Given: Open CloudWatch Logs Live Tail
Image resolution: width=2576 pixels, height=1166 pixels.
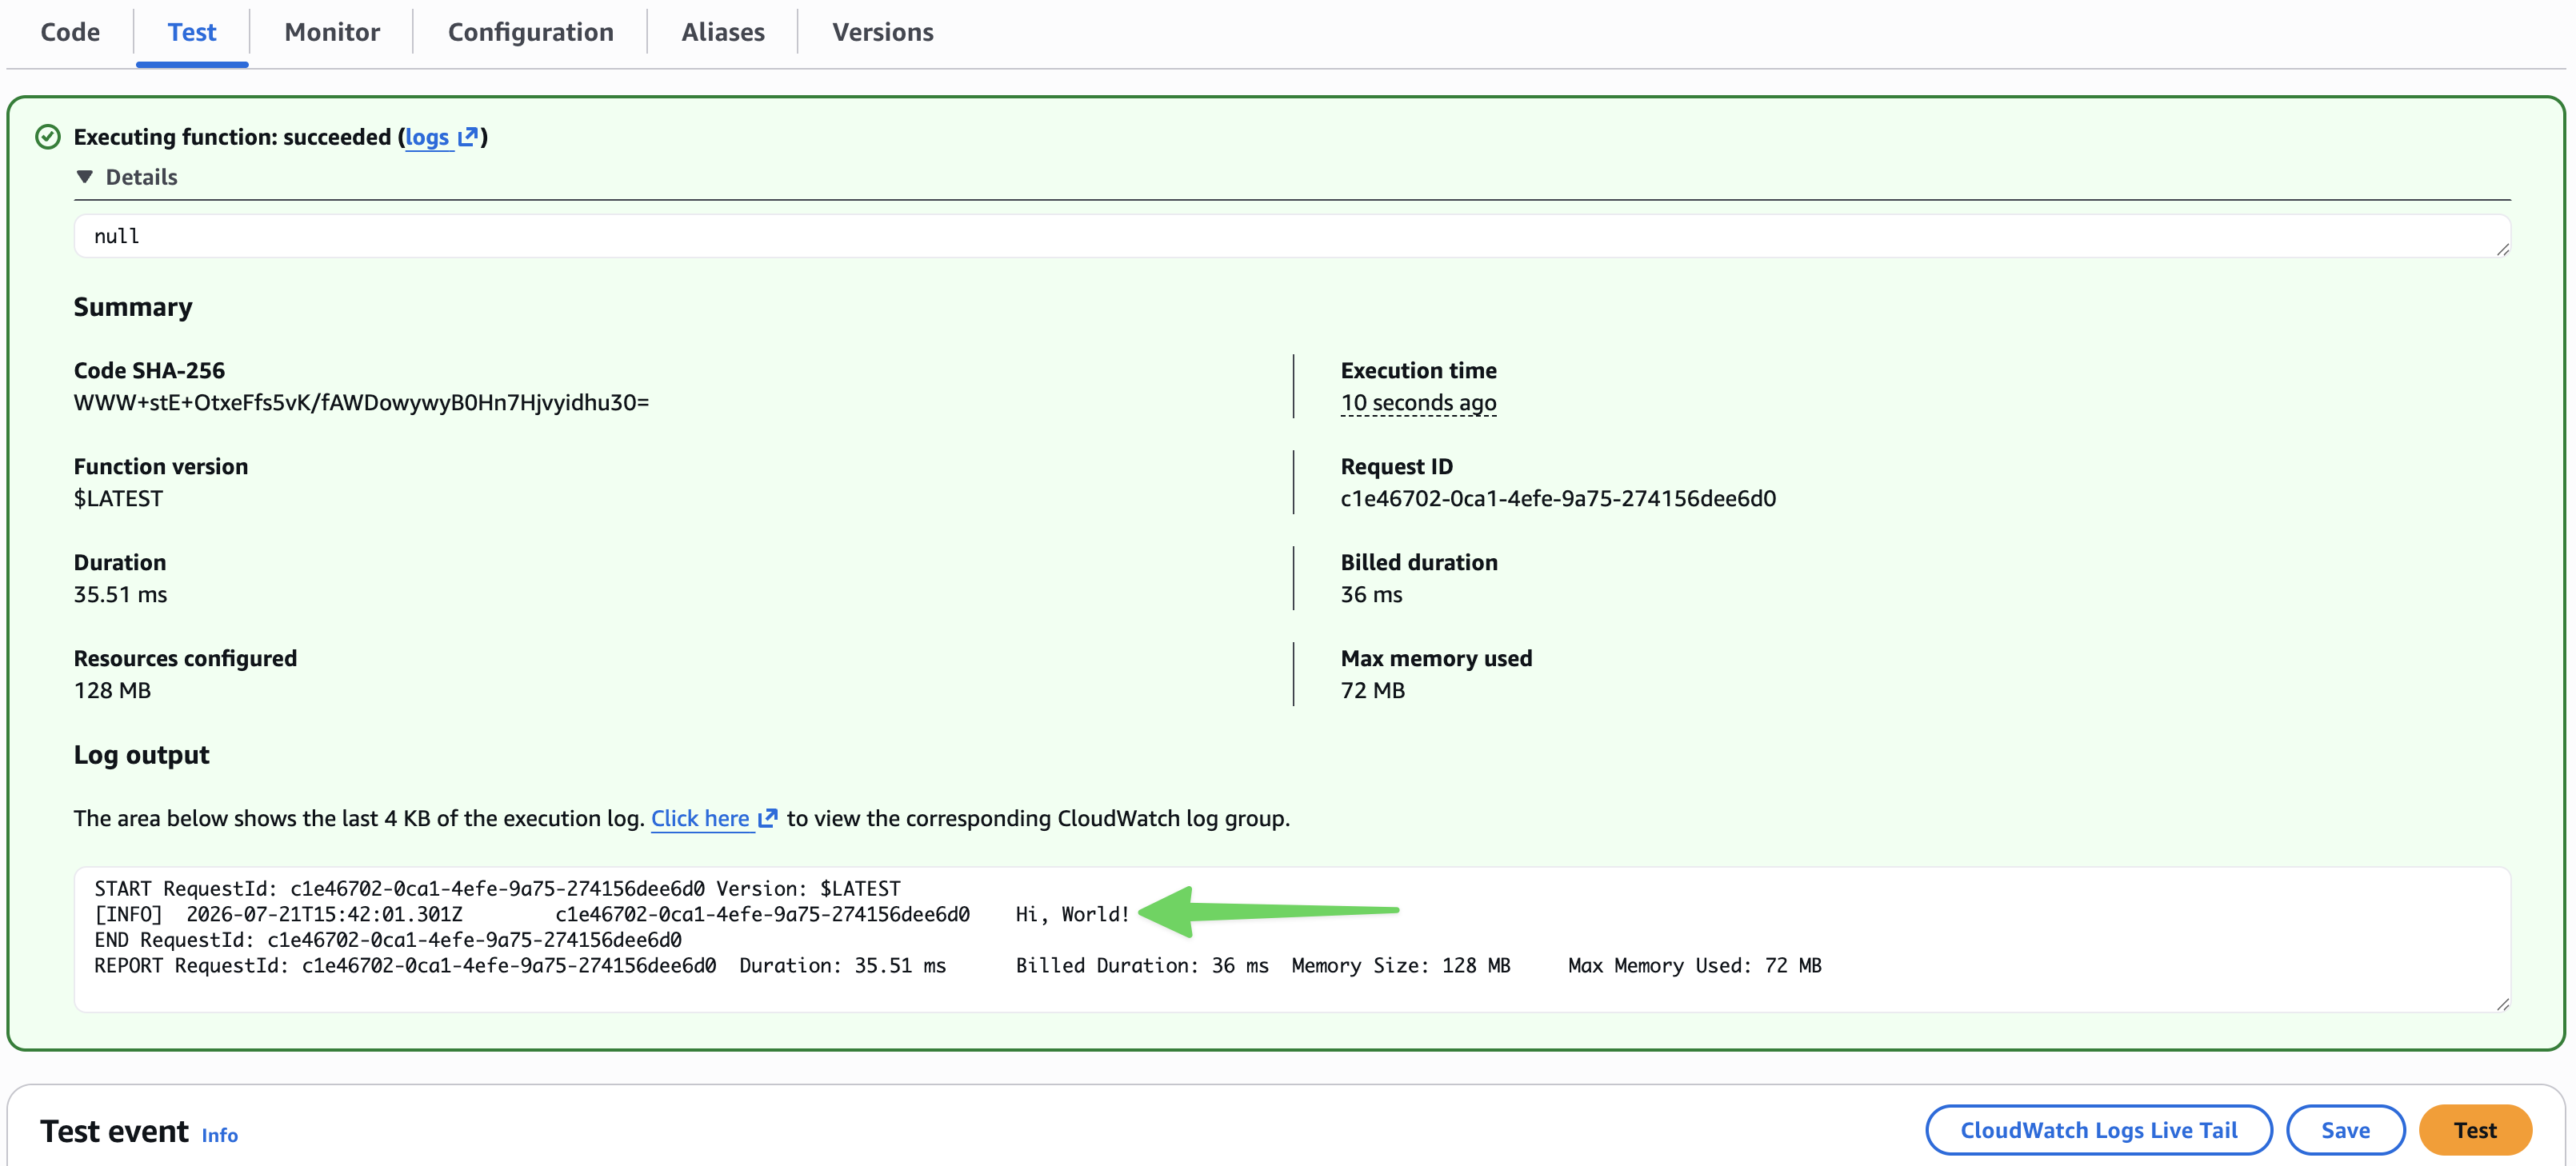Looking at the screenshot, I should tap(2098, 1130).
